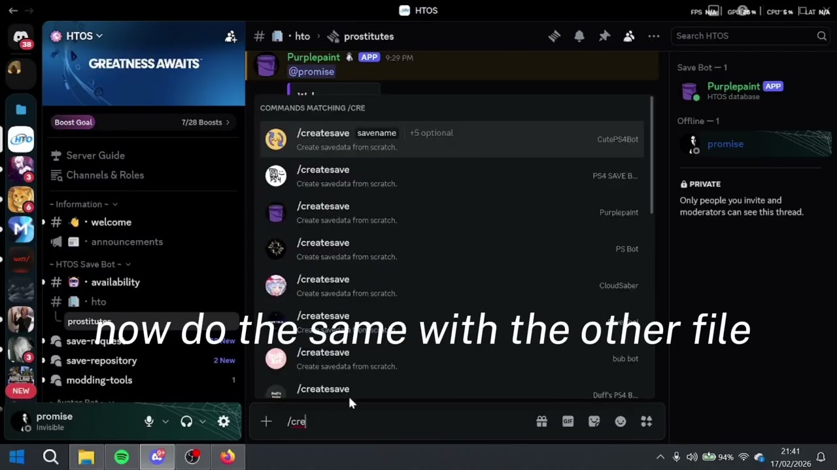This screenshot has height=470, width=837.
Task: Go back with the title bar arrow
Action: click(13, 10)
